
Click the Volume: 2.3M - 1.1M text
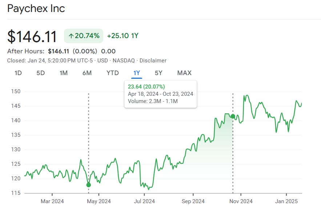tap(153, 101)
